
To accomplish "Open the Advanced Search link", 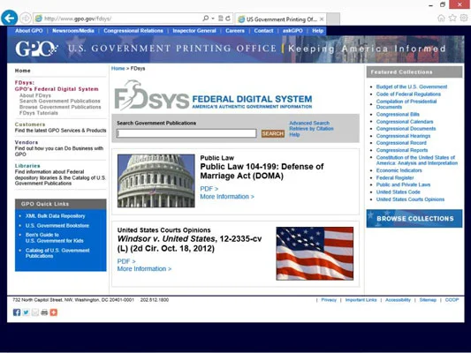I will 309,123.
